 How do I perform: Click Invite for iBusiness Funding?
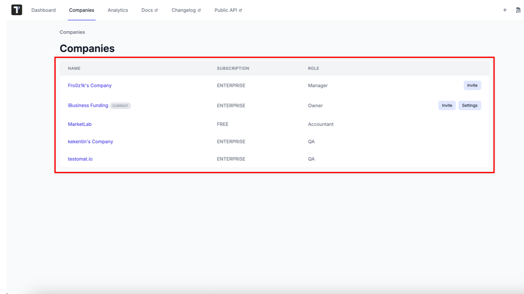[447, 105]
